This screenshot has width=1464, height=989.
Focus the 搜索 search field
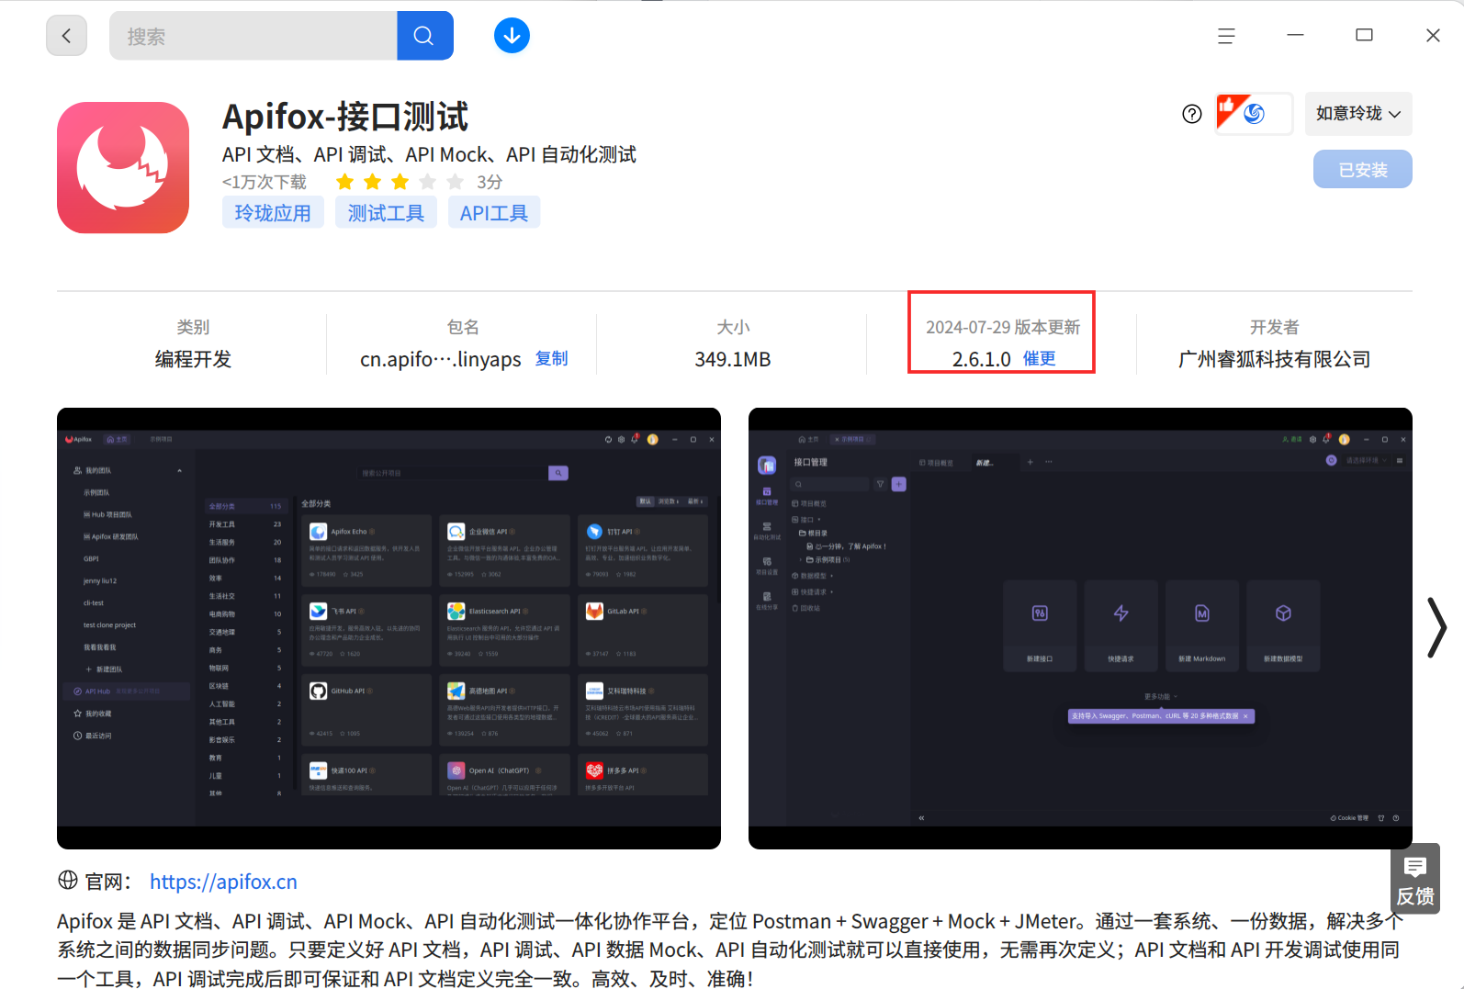click(253, 36)
